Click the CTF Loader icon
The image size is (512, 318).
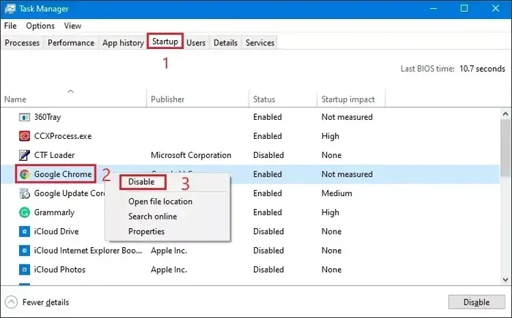point(24,155)
